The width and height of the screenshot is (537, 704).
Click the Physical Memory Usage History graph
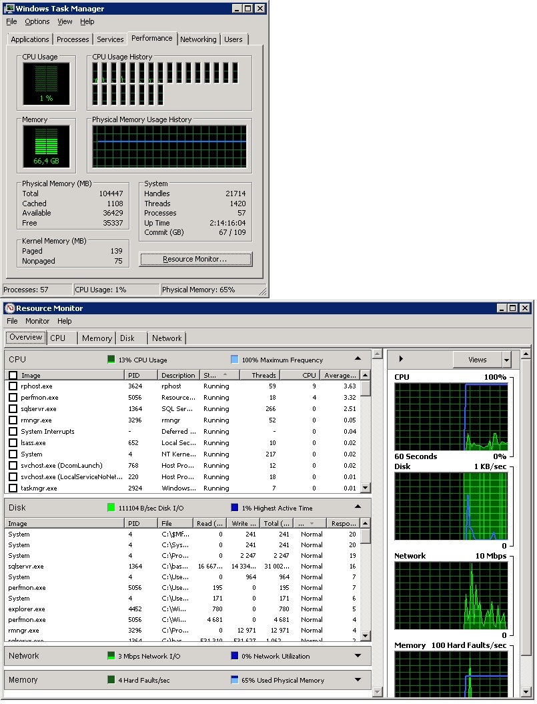click(x=169, y=146)
